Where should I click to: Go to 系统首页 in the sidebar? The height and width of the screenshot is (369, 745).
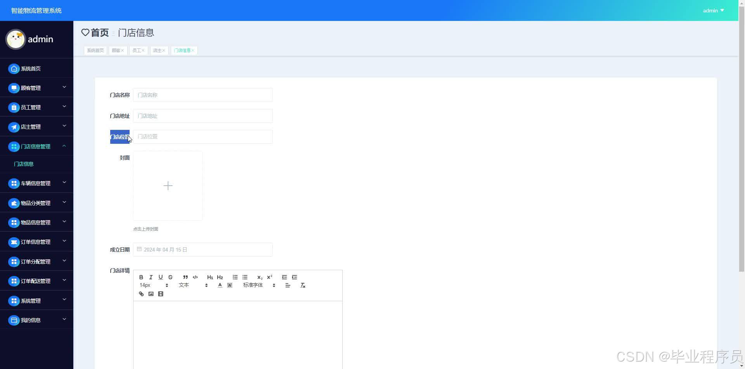[x=36, y=68]
